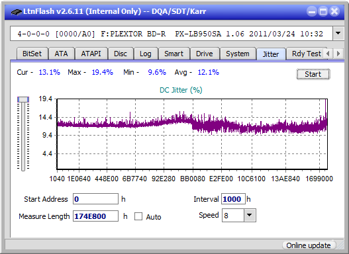Open the ATAPI tab
The image size is (349, 254).
91,54
